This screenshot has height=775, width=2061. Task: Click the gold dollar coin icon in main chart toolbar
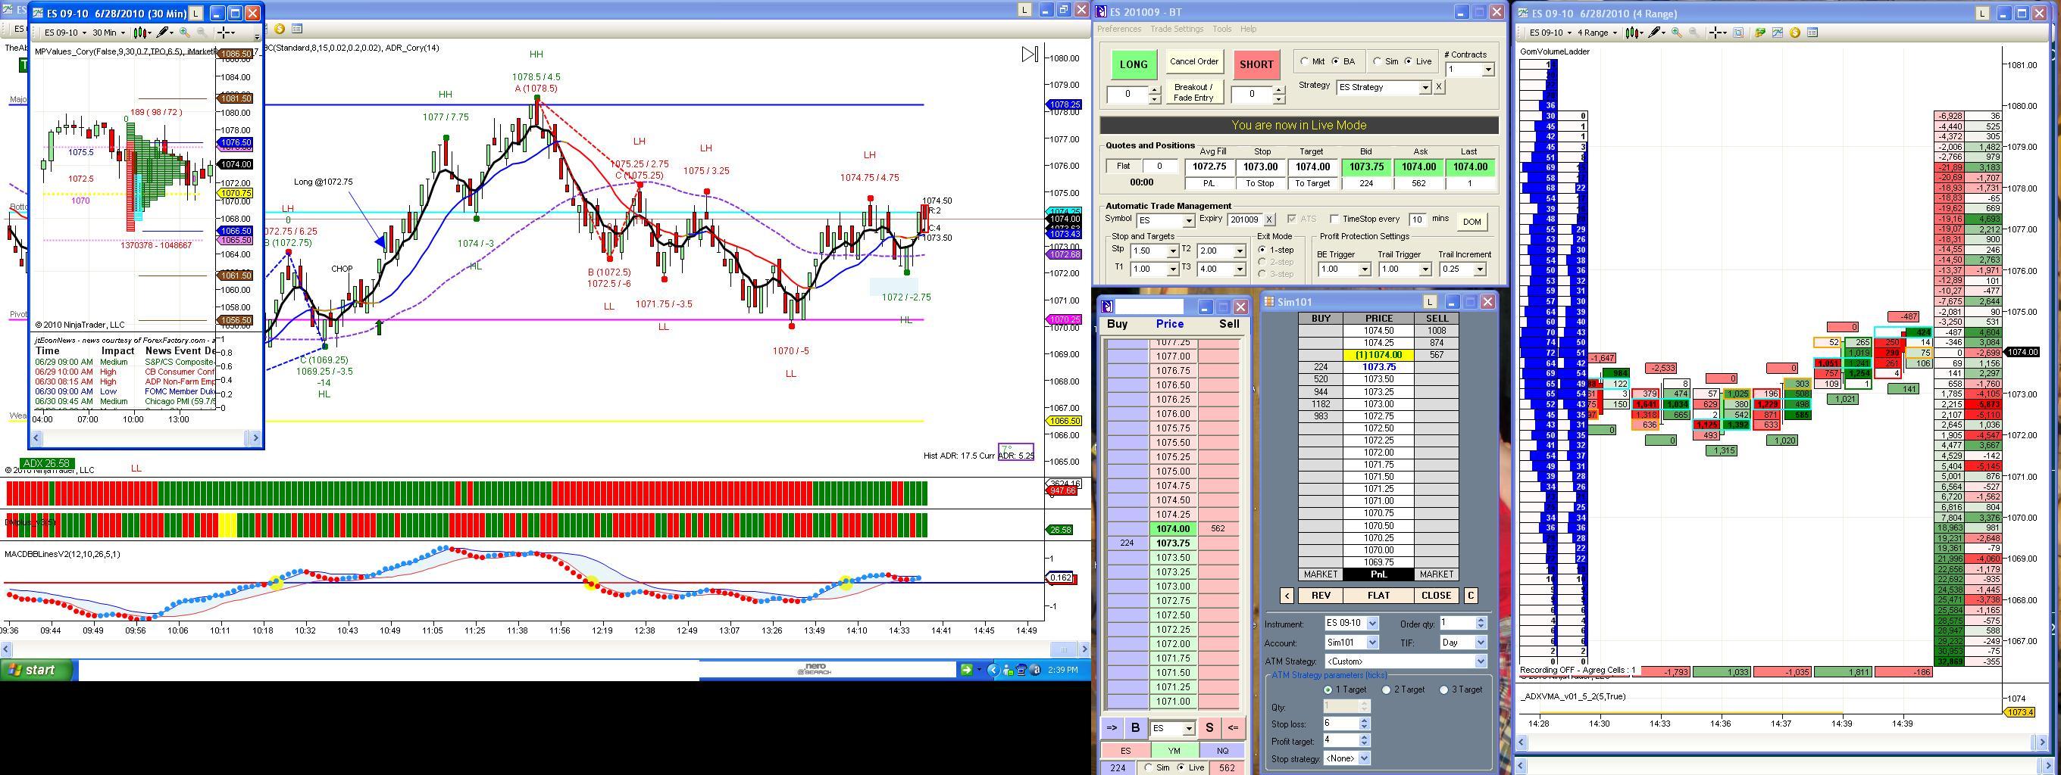pos(280,30)
